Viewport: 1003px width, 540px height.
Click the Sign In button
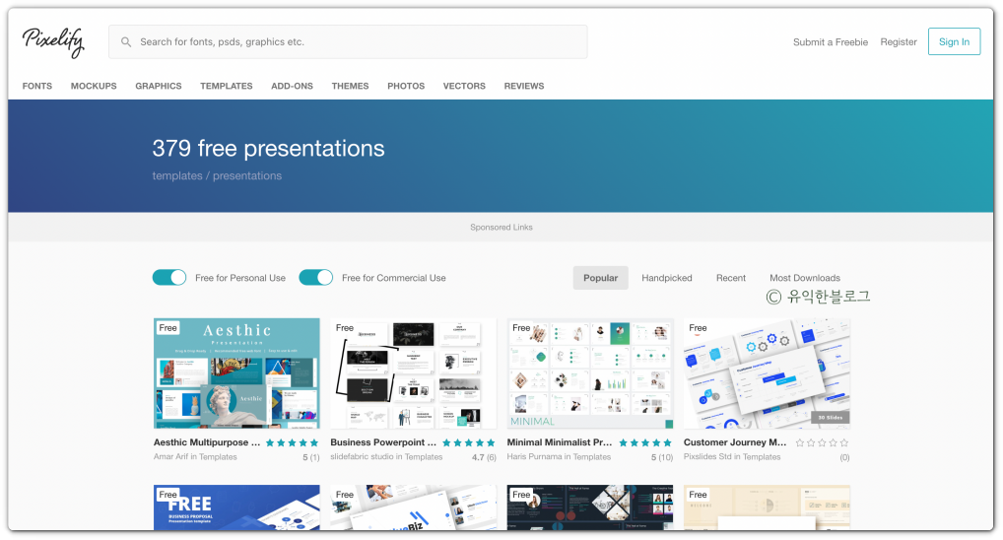click(954, 41)
